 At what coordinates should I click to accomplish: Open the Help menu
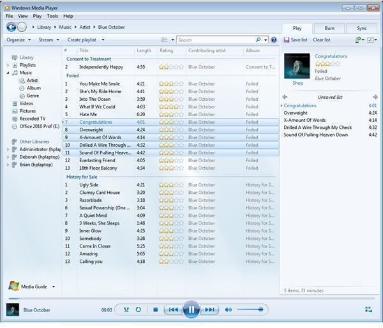pos(68,16)
